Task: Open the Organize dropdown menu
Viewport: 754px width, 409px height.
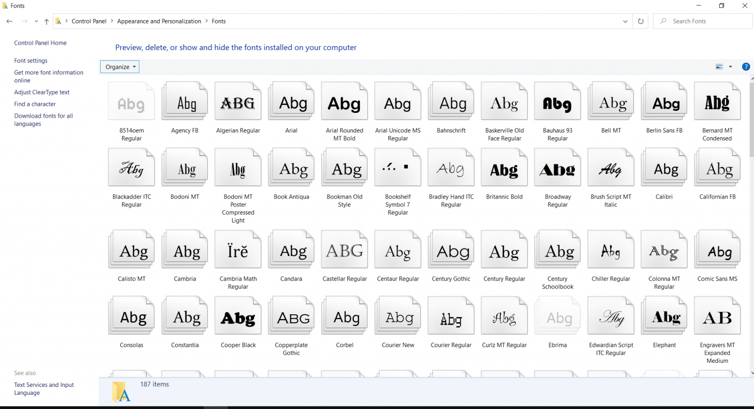Action: point(119,66)
